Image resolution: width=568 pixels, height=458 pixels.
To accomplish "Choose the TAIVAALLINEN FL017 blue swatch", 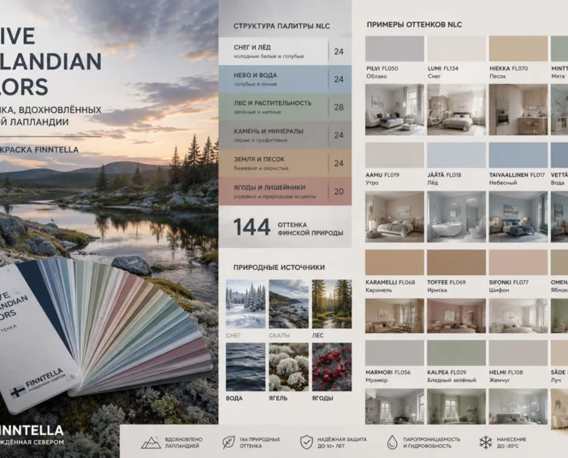I will point(518,156).
